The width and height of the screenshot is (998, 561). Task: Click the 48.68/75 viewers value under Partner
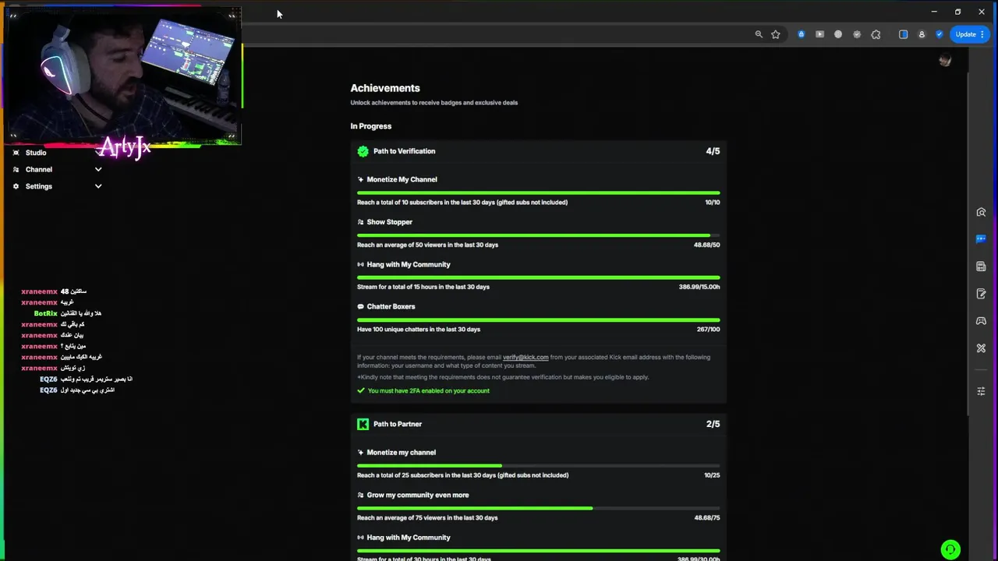click(x=706, y=517)
